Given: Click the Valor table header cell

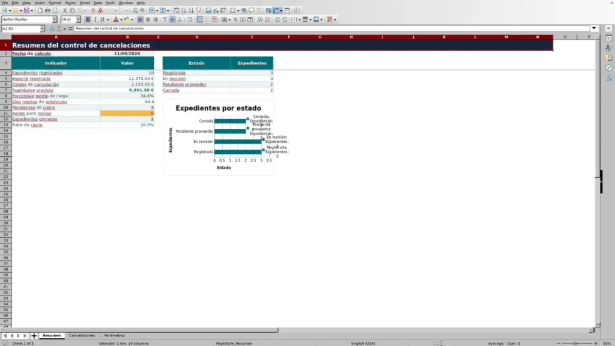Looking at the screenshot, I should pyautogui.click(x=127, y=63).
